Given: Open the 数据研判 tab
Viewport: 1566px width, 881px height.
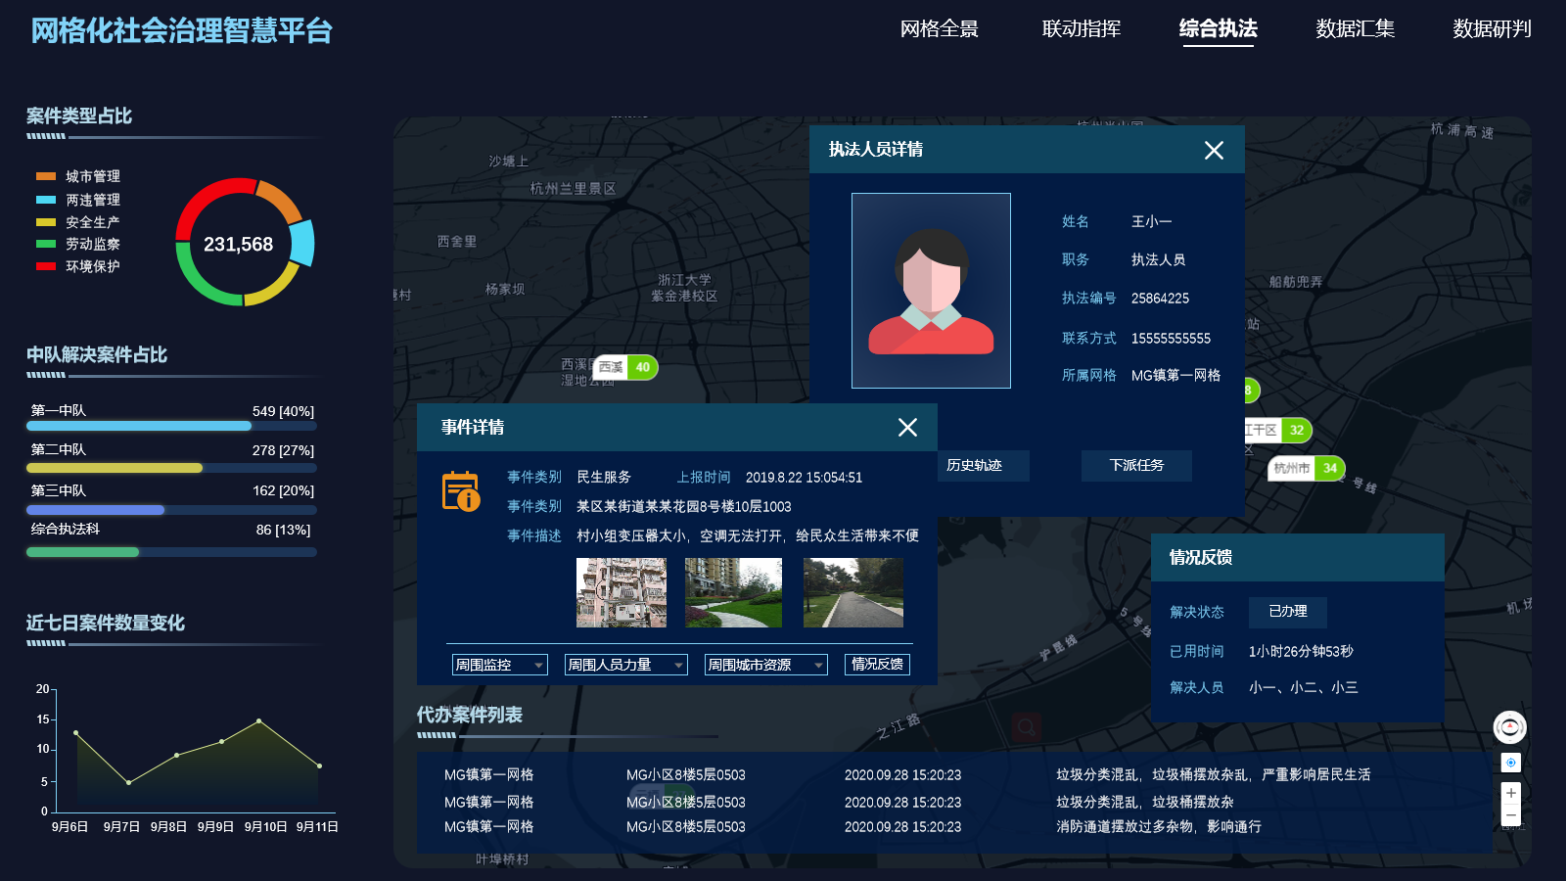Looking at the screenshot, I should pos(1493,29).
